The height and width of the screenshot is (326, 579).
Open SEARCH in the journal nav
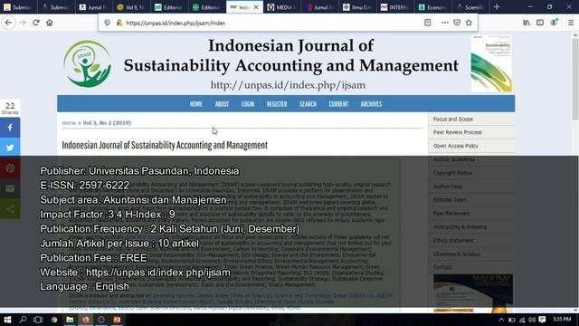(x=308, y=104)
